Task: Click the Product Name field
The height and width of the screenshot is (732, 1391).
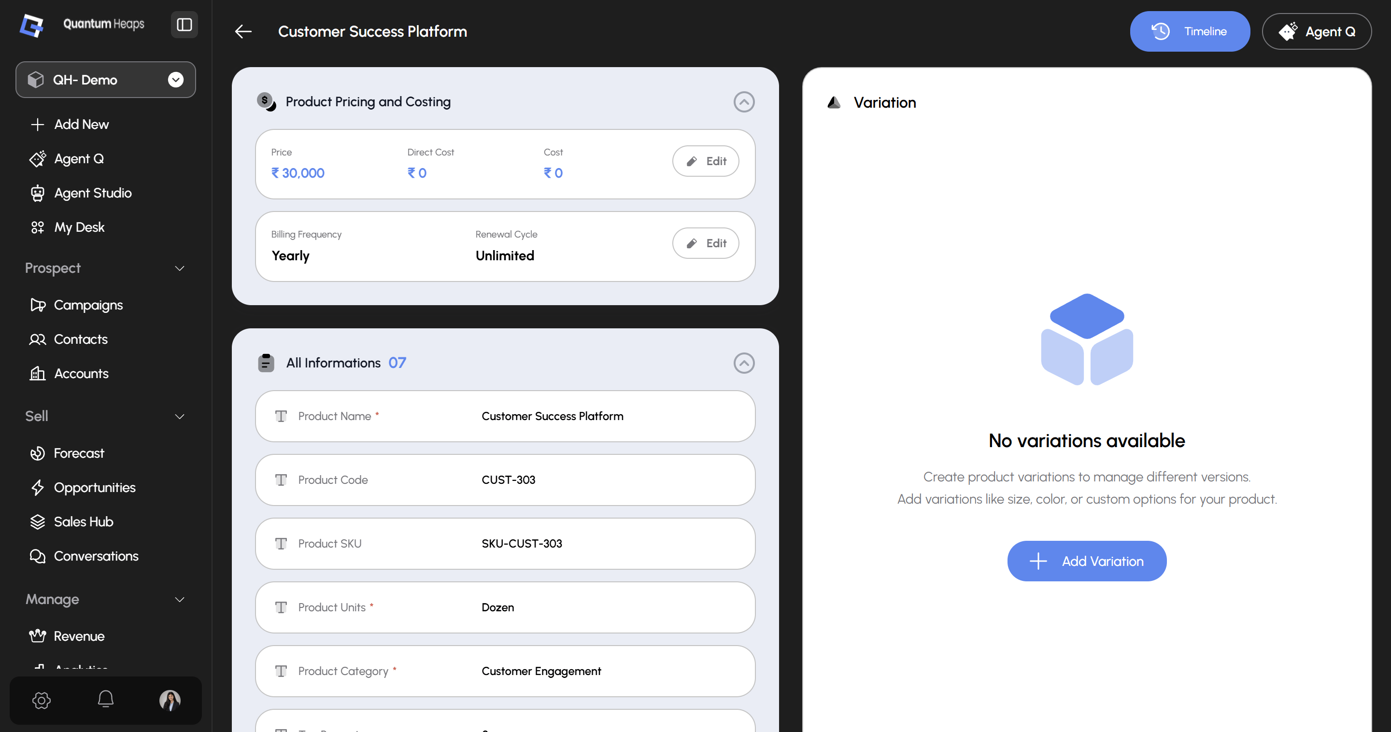Action: coord(505,416)
